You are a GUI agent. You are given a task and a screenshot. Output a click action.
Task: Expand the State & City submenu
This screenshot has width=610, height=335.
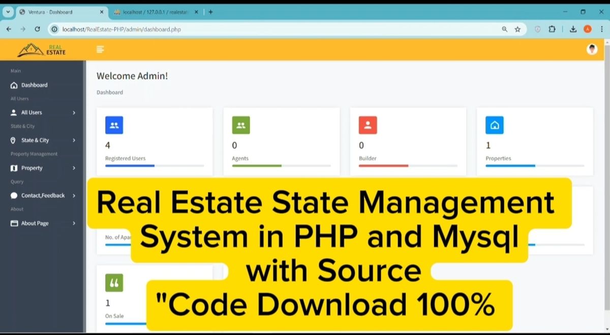click(43, 140)
